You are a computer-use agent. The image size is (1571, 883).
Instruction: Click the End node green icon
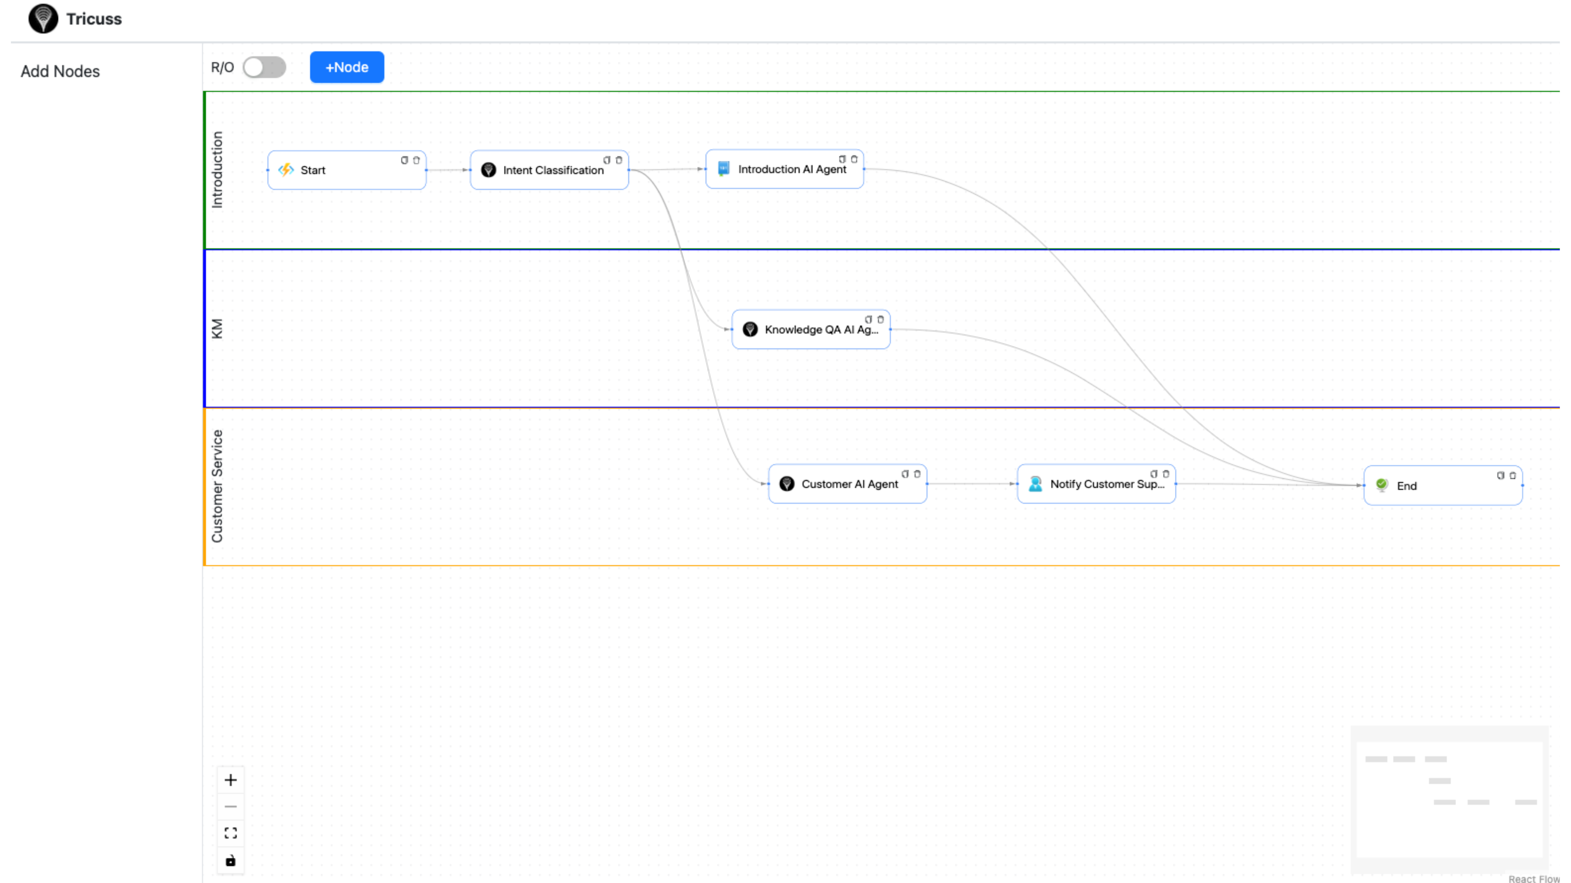[x=1382, y=483]
